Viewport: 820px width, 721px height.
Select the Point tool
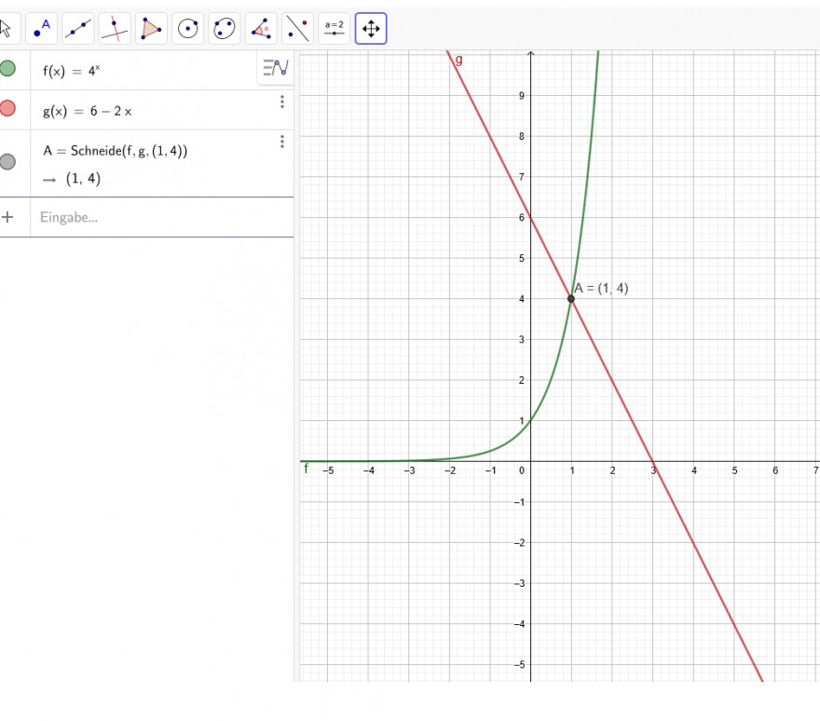(41, 28)
